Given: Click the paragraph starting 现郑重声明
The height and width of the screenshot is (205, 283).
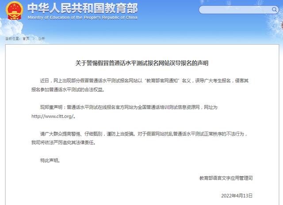Looking at the screenshot, I should (125, 112).
